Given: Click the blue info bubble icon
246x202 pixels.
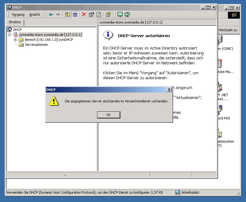Looking at the screenshot, I should [108, 35].
